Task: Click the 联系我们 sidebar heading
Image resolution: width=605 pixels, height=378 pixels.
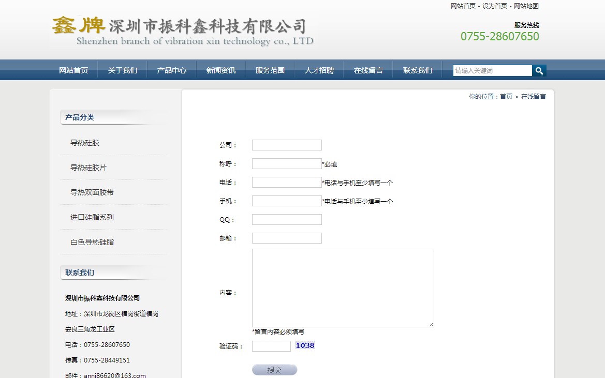Action: [80, 273]
